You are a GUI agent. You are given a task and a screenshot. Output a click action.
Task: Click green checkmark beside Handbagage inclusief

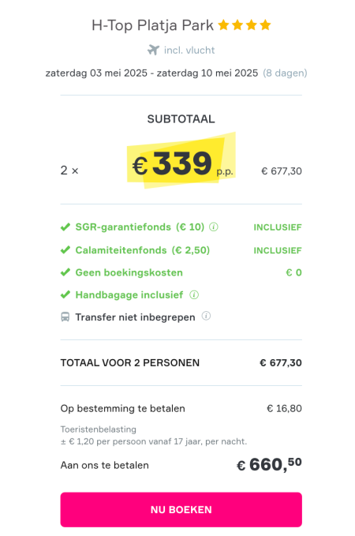tap(65, 294)
